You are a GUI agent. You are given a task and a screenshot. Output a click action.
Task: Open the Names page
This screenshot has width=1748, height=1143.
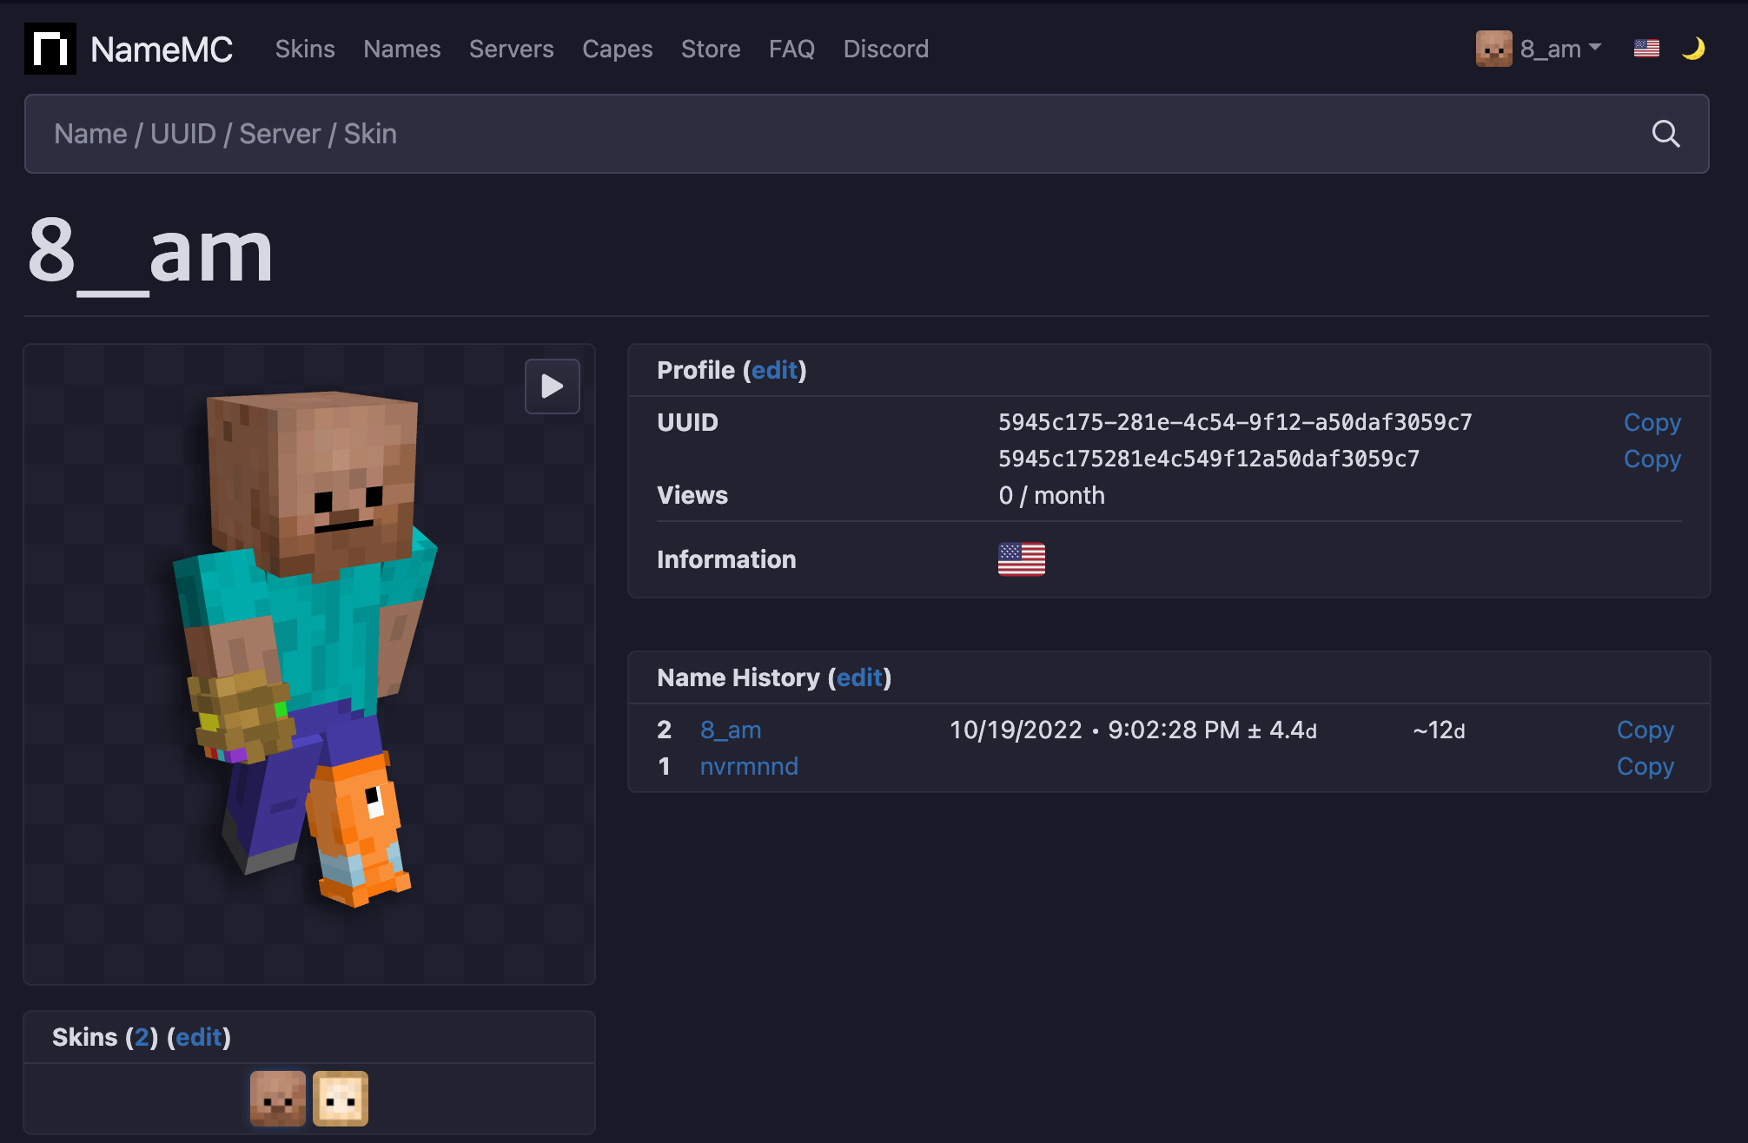pyautogui.click(x=402, y=49)
